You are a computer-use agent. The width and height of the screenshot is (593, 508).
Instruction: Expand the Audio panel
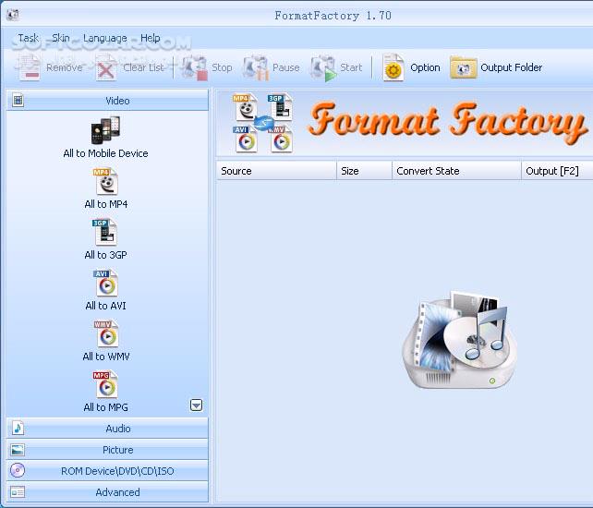(x=107, y=429)
